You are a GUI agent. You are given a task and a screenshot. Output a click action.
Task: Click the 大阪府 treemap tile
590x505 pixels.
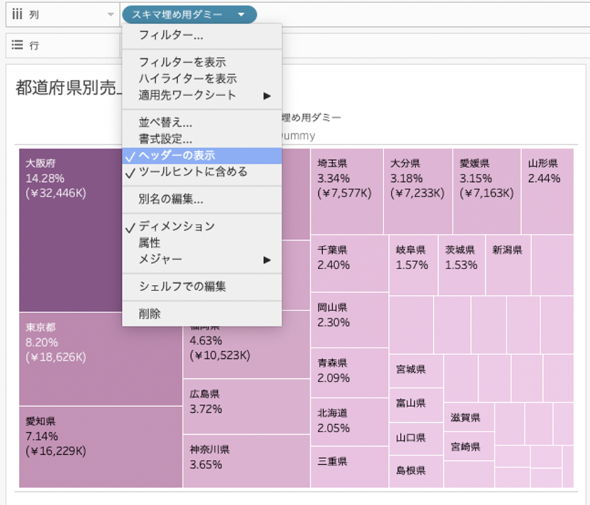click(71, 230)
